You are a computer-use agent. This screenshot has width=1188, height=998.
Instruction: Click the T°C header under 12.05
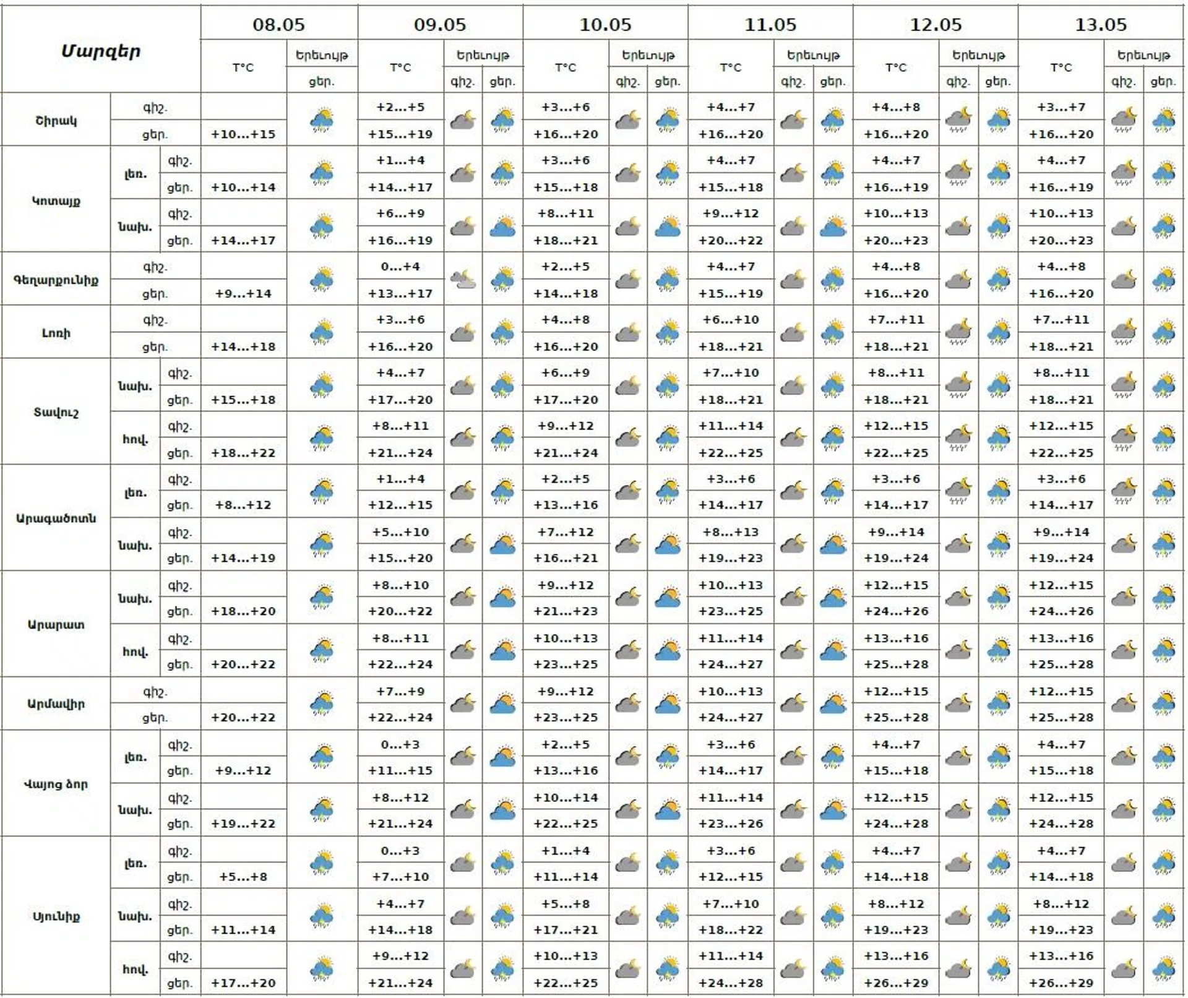[896, 67]
